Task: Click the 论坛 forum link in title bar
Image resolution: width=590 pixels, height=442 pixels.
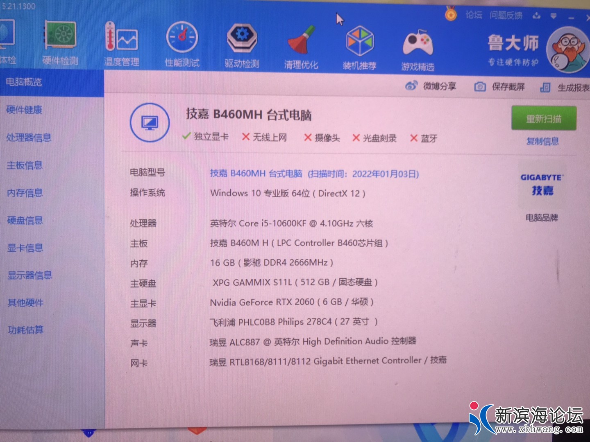Action: [474, 15]
